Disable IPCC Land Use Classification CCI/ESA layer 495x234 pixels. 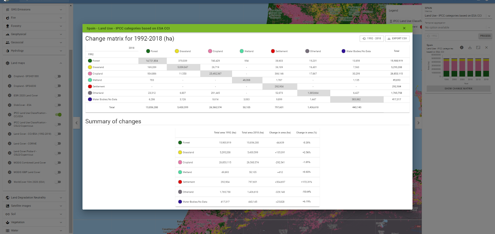tap(58, 114)
